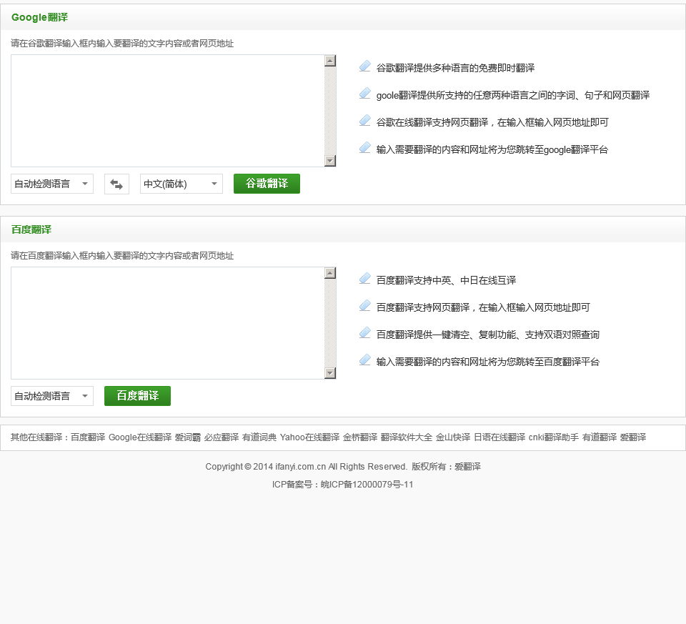Open Baidu source language 自动检测语言 dropdown
This screenshot has width=686, height=624.
click(x=52, y=396)
